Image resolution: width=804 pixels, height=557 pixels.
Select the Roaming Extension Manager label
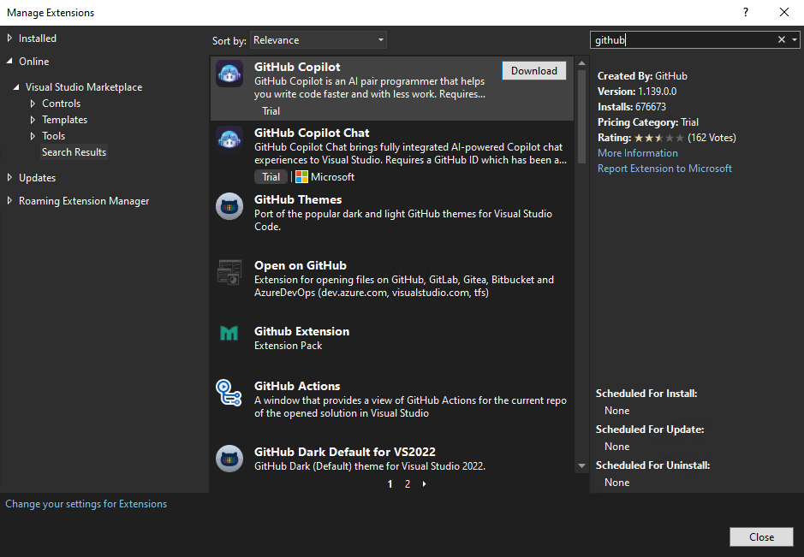[x=84, y=201]
